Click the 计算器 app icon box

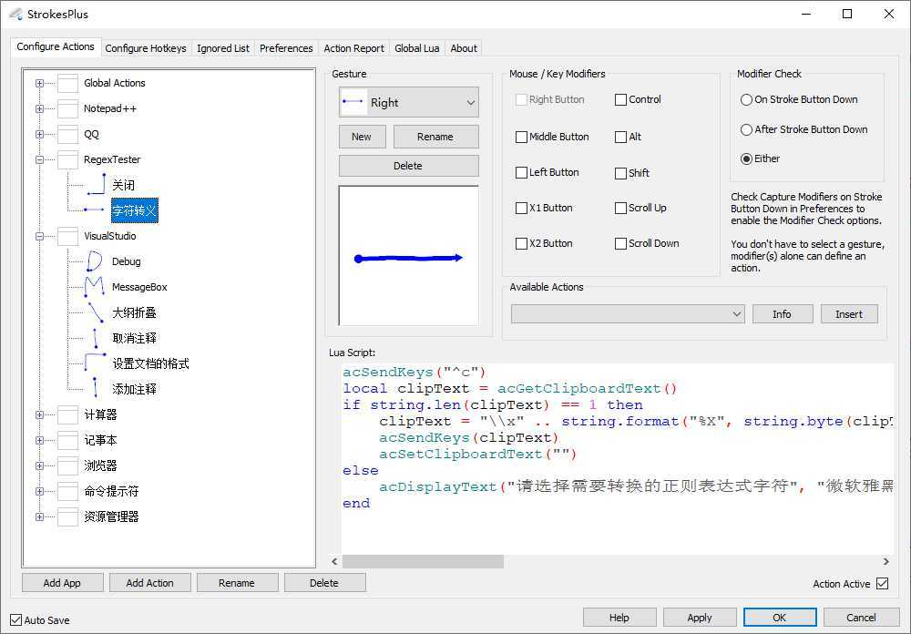68,414
